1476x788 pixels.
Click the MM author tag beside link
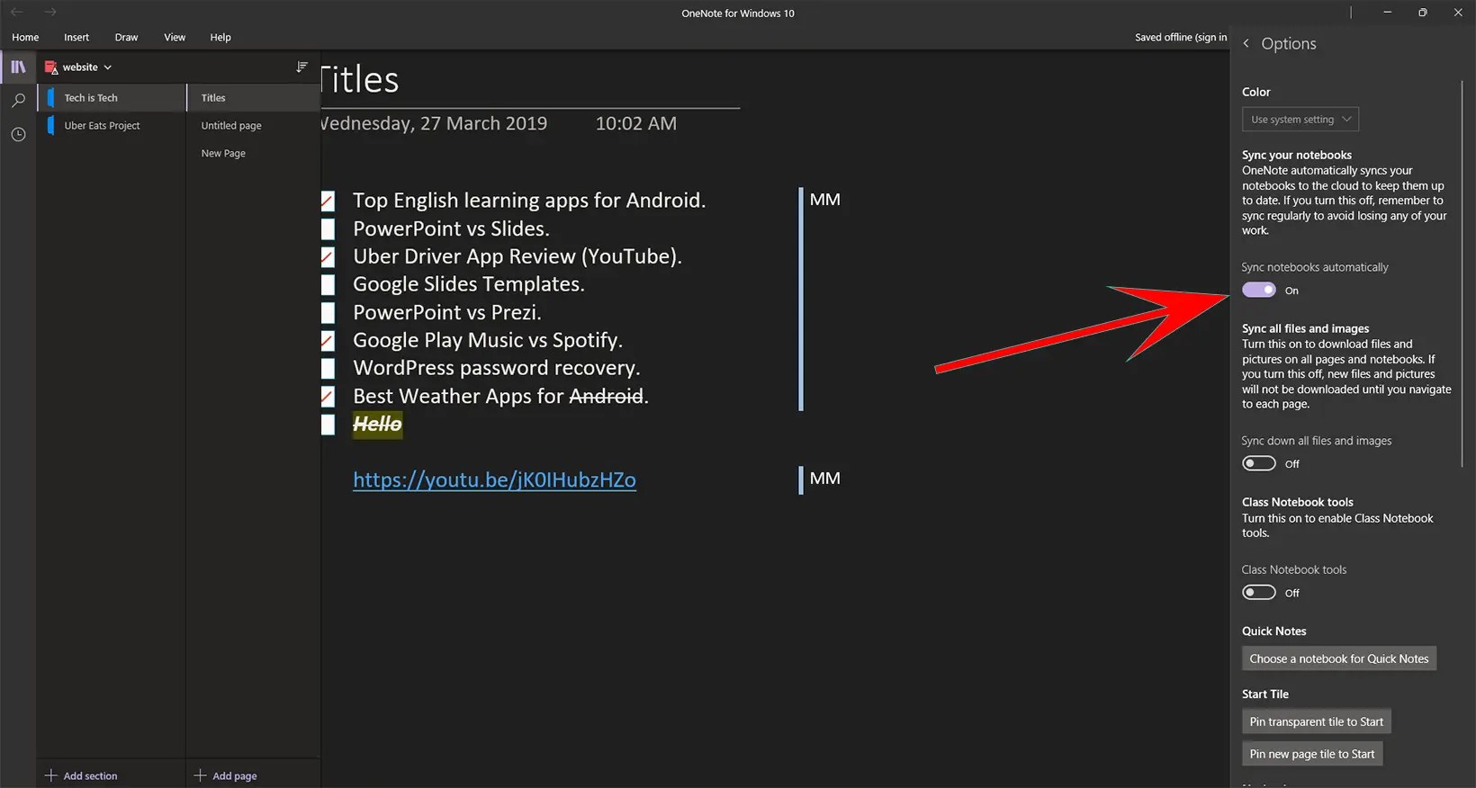(824, 479)
